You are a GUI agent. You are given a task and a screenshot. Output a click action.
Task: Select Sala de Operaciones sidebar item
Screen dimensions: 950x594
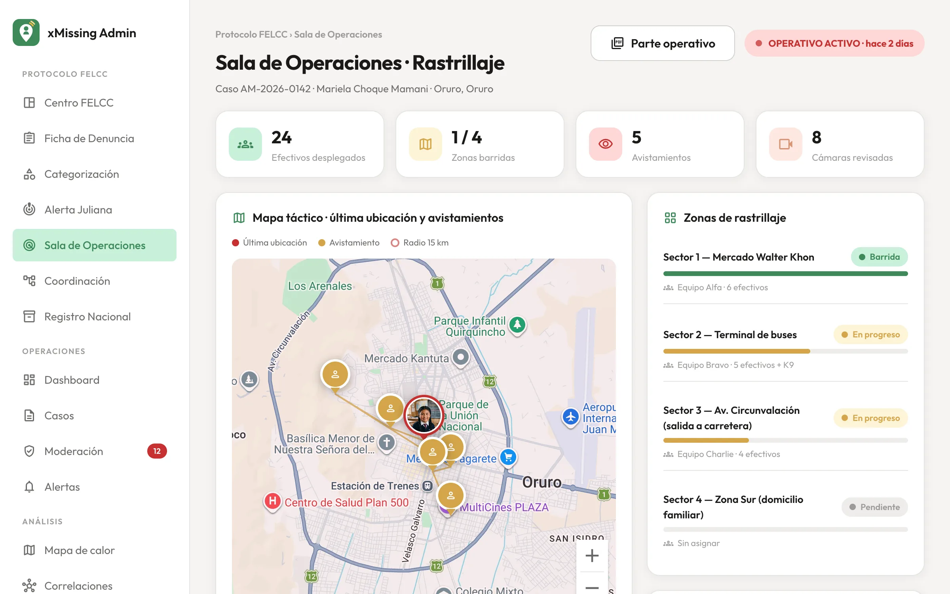point(95,245)
